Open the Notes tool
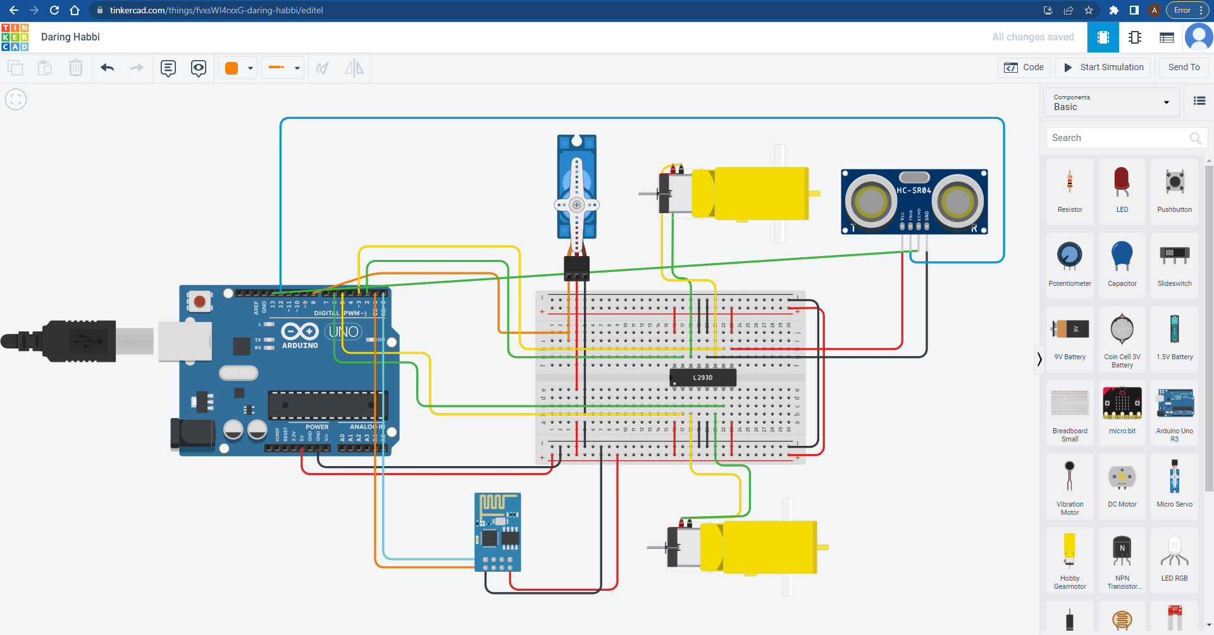This screenshot has height=635, width=1214. pyautogui.click(x=168, y=68)
